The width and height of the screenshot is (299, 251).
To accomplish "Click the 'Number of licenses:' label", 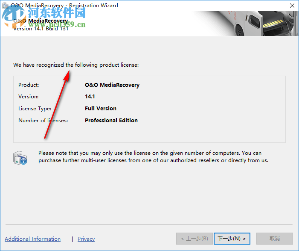I will click(x=43, y=121).
